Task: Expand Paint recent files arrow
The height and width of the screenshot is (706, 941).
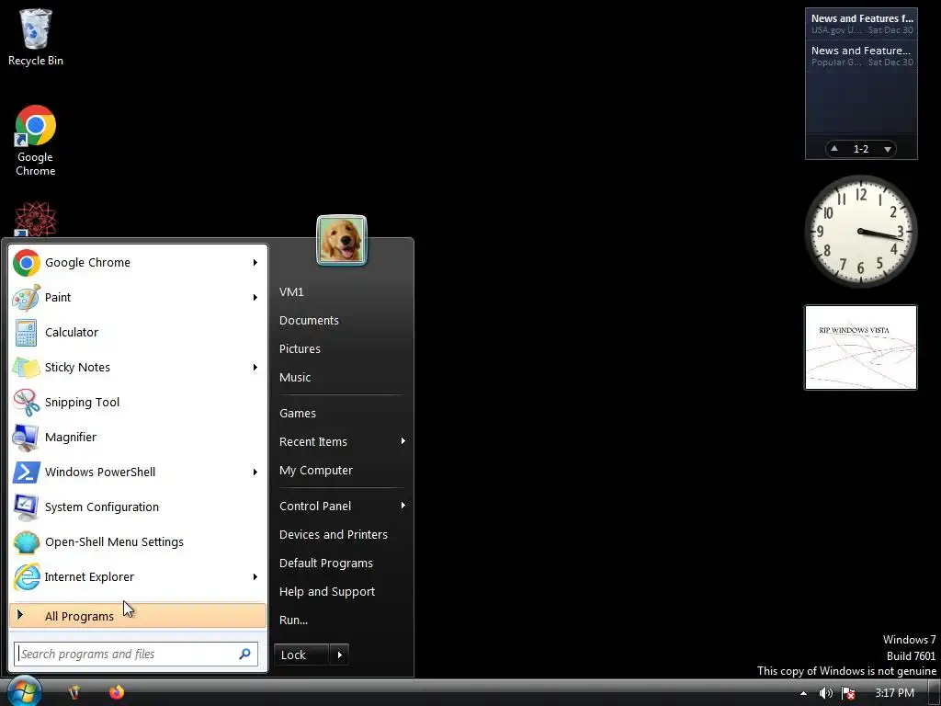Action: (255, 298)
